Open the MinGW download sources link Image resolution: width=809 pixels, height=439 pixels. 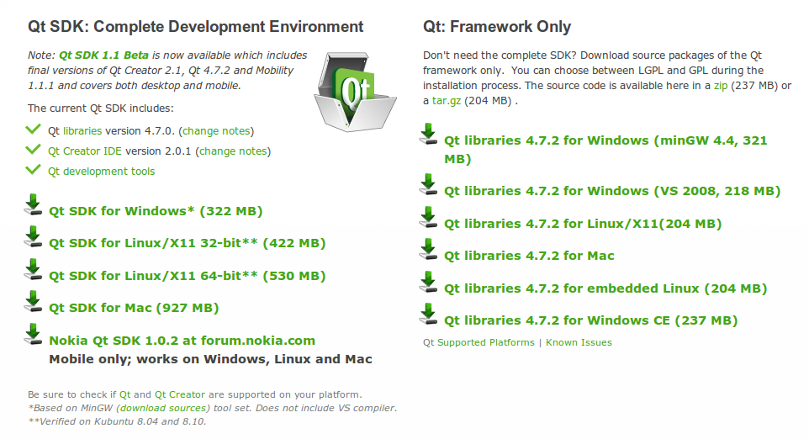point(163,408)
